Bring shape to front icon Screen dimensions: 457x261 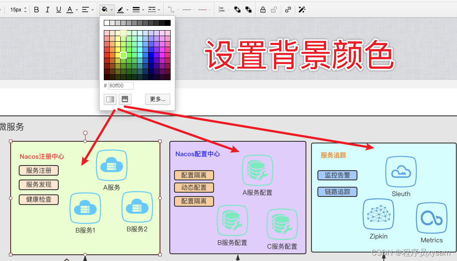(x=237, y=10)
